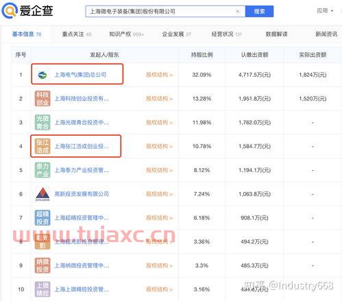342x301 pixels.
Task: Expand 股权结构 for 上海光微青合 row
Action: (159, 122)
